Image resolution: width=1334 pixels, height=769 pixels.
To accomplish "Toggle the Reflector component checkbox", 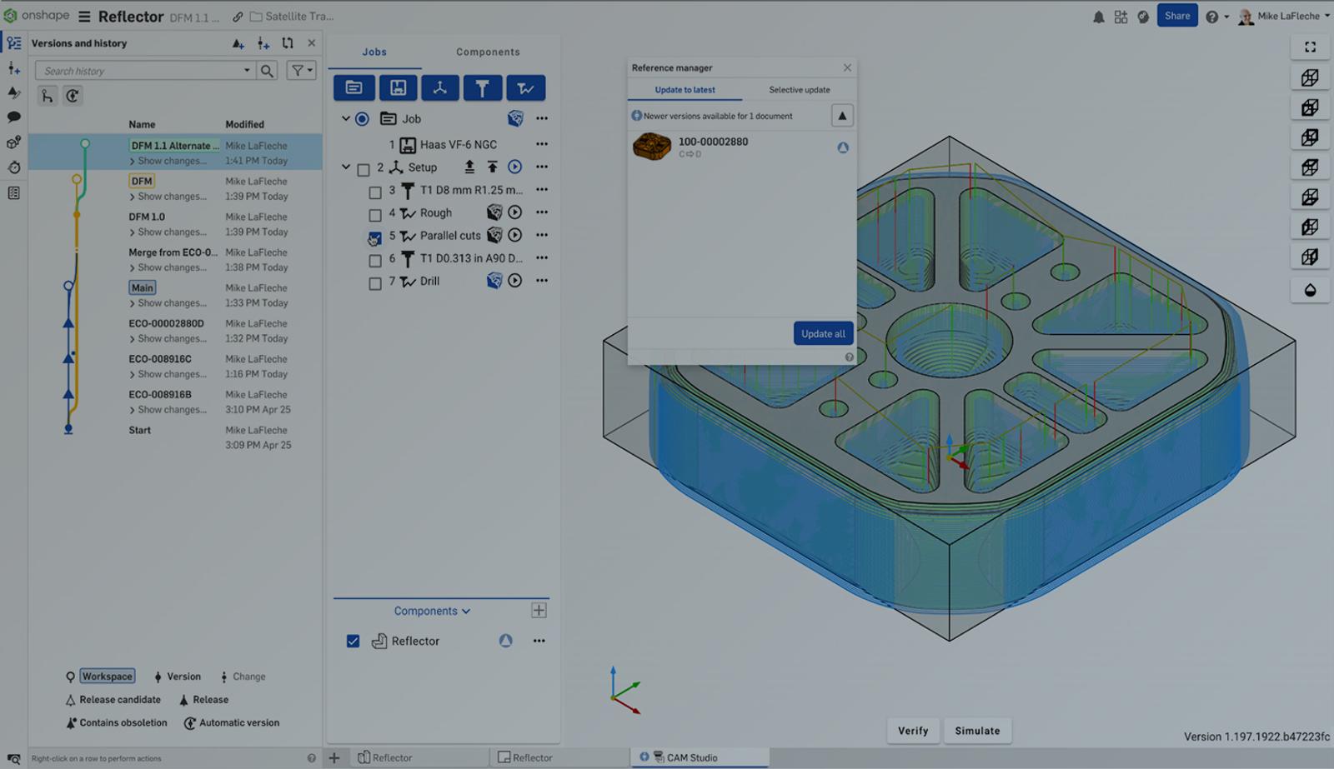I will (x=353, y=641).
